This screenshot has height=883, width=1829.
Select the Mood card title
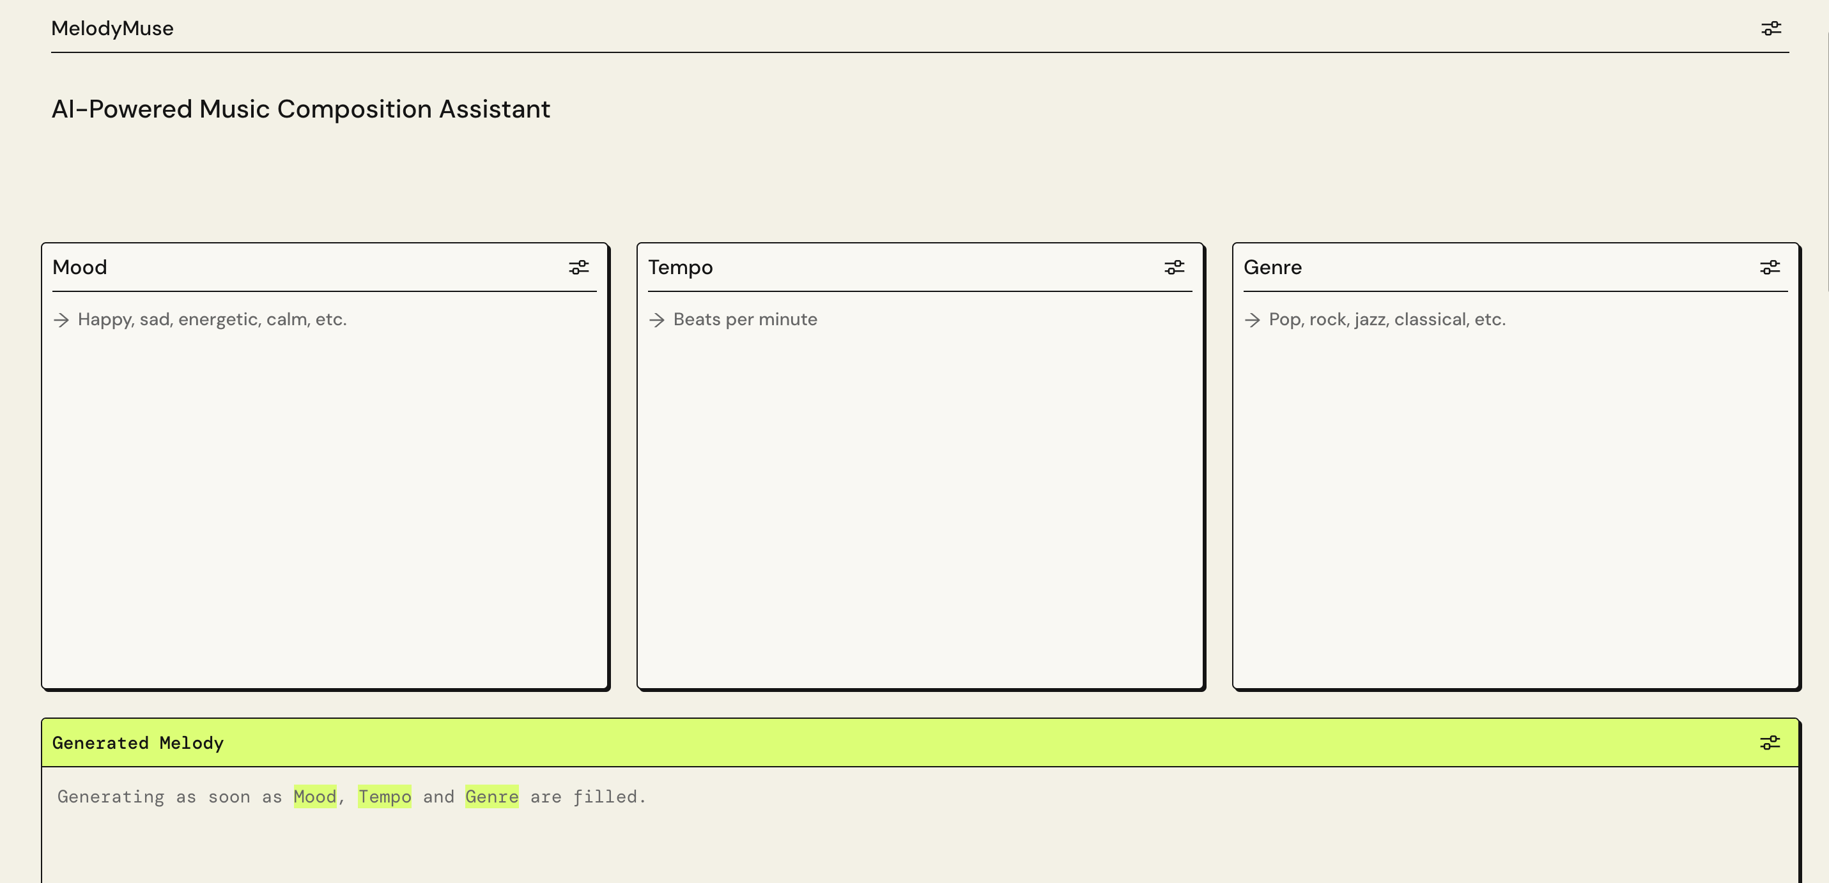tap(79, 268)
